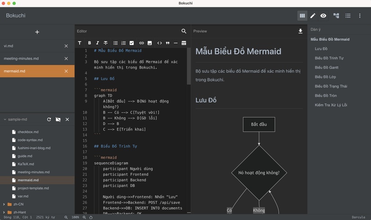Click the editor vertical scrollbar thumb
371x220 pixels.
click(x=188, y=66)
